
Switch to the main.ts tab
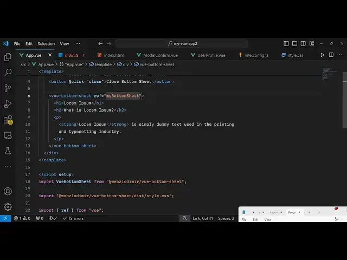(x=72, y=55)
